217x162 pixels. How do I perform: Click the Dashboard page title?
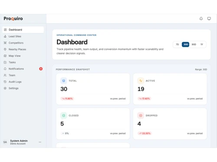click(x=72, y=42)
